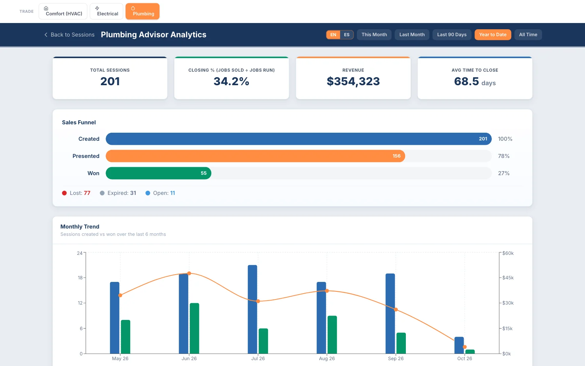The height and width of the screenshot is (366, 585).
Task: Click the May 26 blue created bar
Action: [x=115, y=318]
